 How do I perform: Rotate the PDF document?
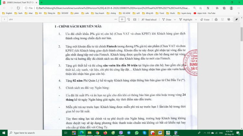coord(129,19)
